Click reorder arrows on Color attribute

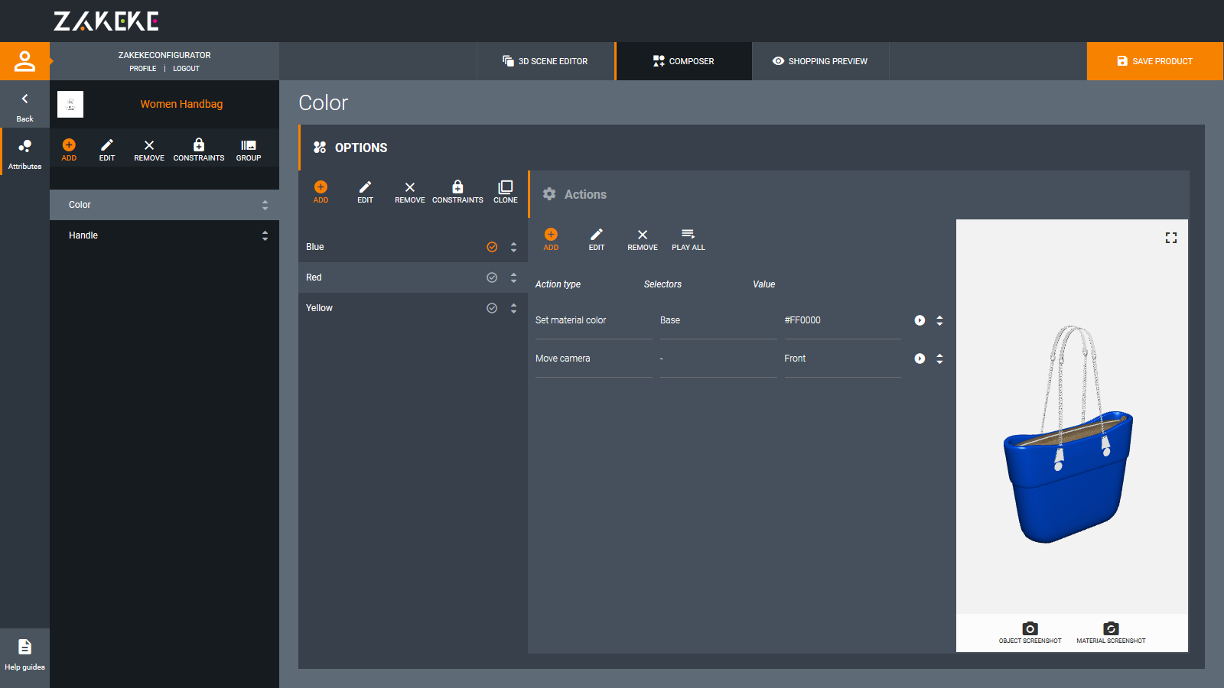(x=265, y=205)
